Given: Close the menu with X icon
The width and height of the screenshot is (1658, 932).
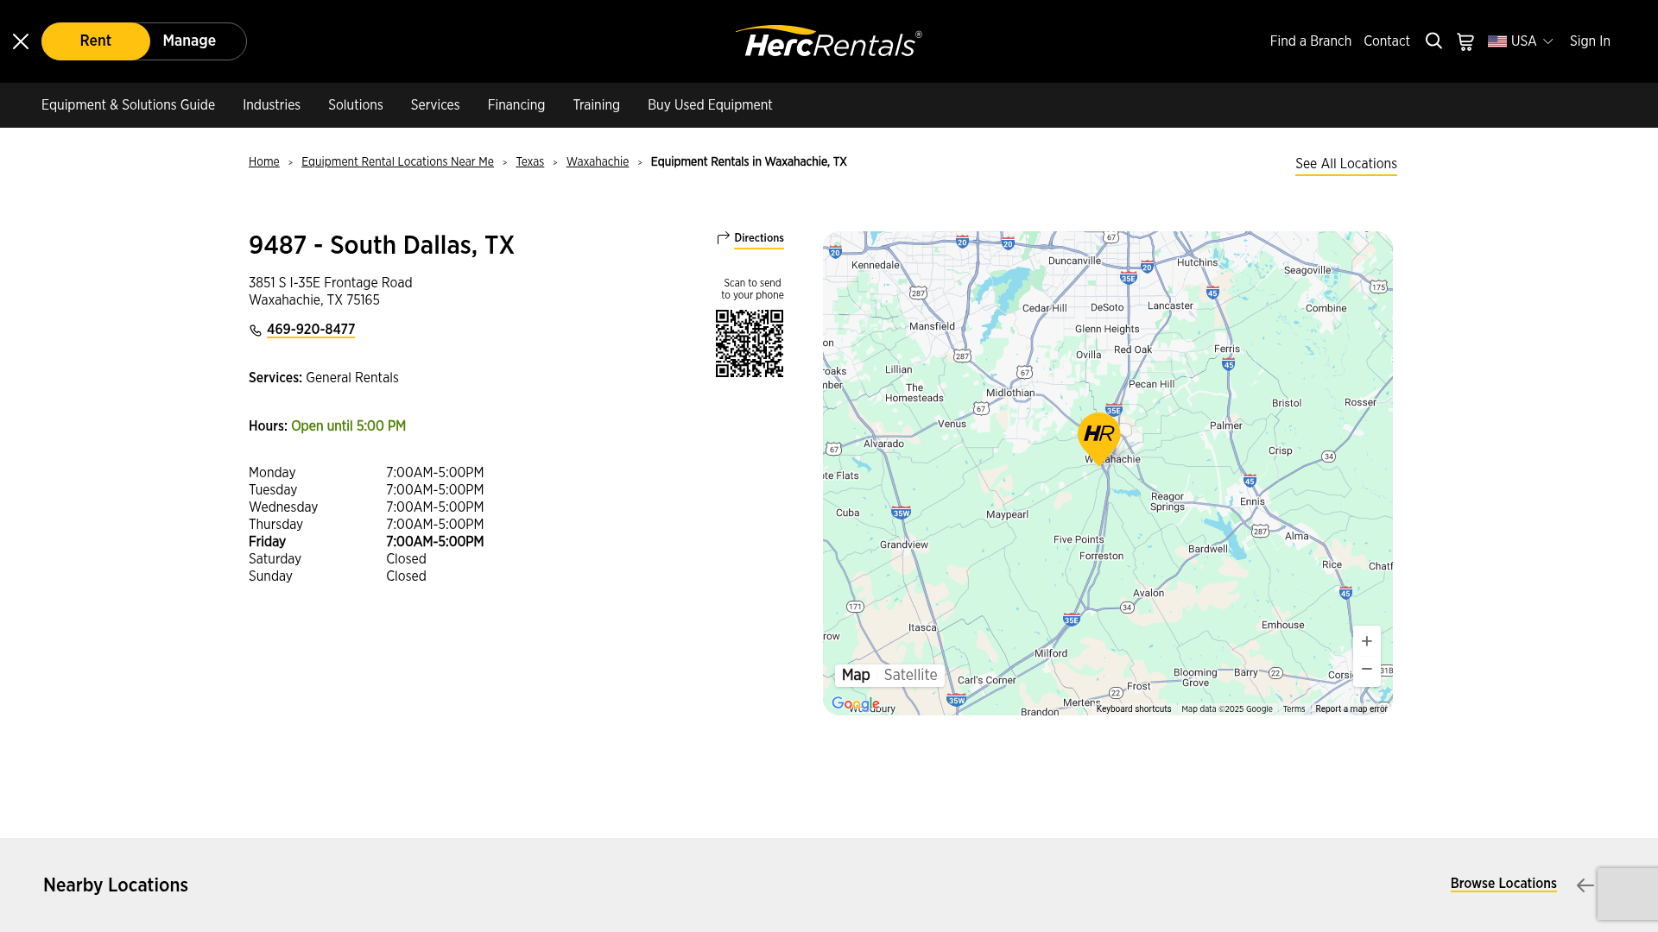Looking at the screenshot, I should point(21,41).
